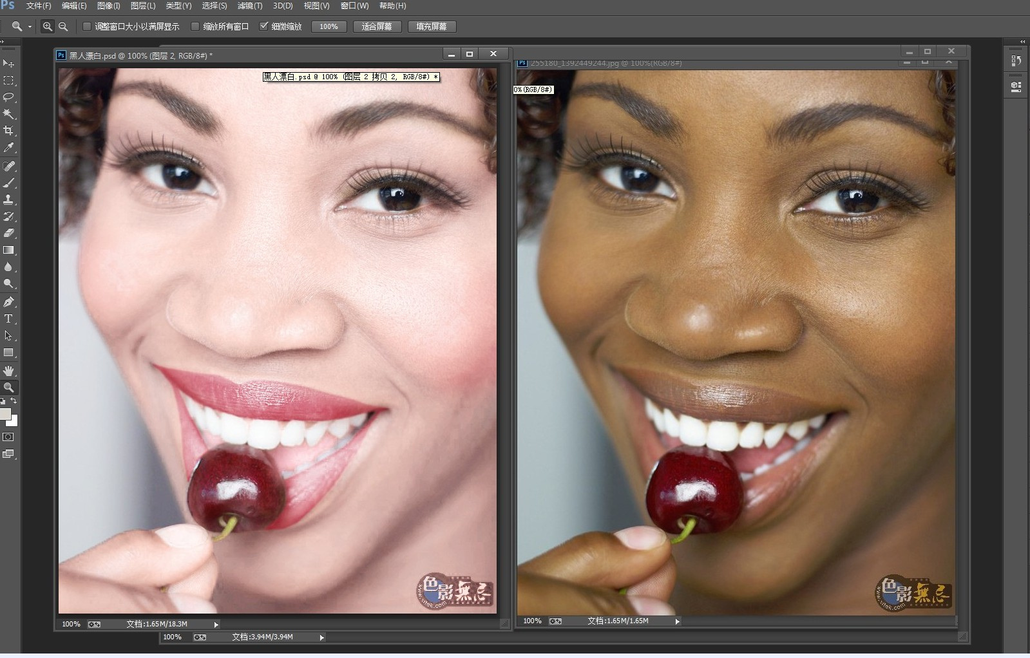Viewport: 1030px width, 658px height.
Task: Click zoom field in bottom back-window status bar
Action: click(x=172, y=637)
